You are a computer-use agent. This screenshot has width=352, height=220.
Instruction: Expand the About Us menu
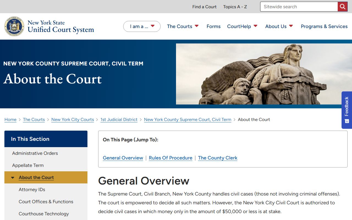279,26
